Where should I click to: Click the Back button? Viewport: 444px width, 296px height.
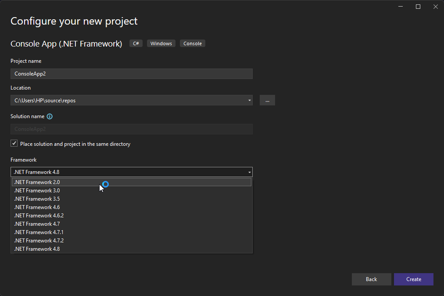click(371, 279)
